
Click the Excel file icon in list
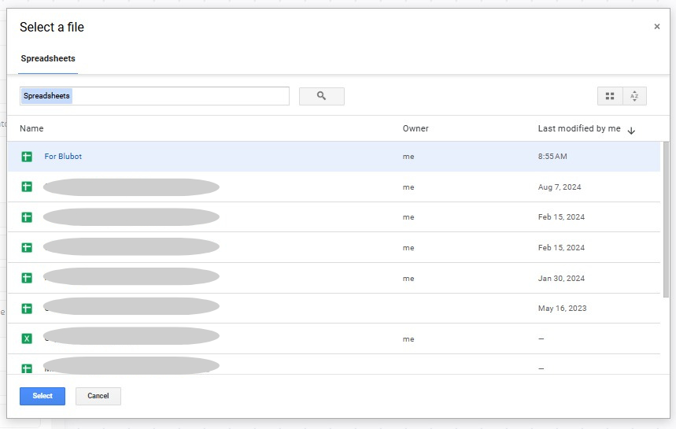tap(27, 338)
